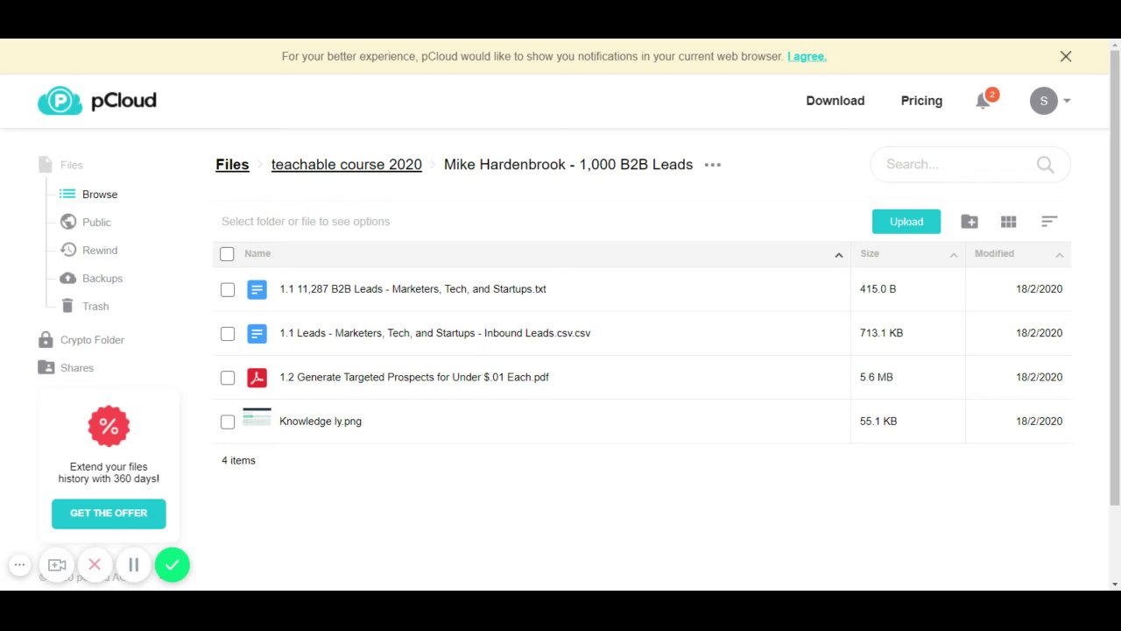
Task: Click the page vertical scrollbar
Action: click(1114, 276)
